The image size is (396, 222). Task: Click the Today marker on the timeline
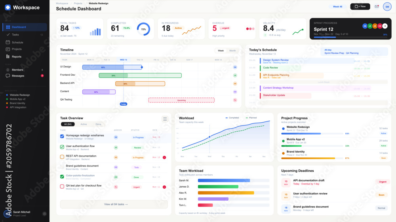pyautogui.click(x=124, y=104)
